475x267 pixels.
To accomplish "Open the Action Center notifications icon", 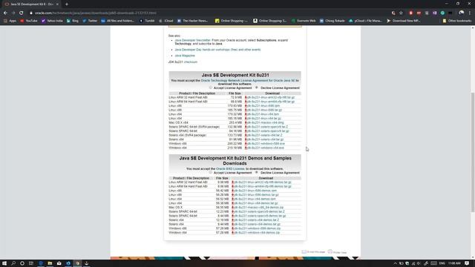I will (x=467, y=263).
